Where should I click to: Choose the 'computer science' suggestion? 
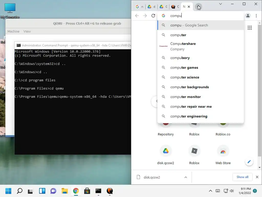(x=201, y=77)
